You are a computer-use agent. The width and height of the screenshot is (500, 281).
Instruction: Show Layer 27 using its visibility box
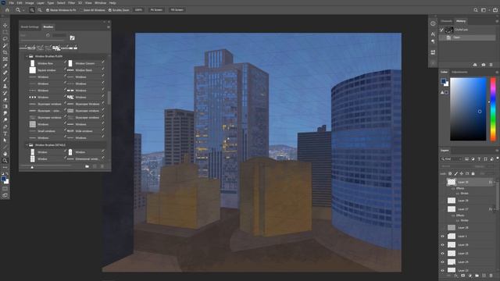tap(442, 209)
